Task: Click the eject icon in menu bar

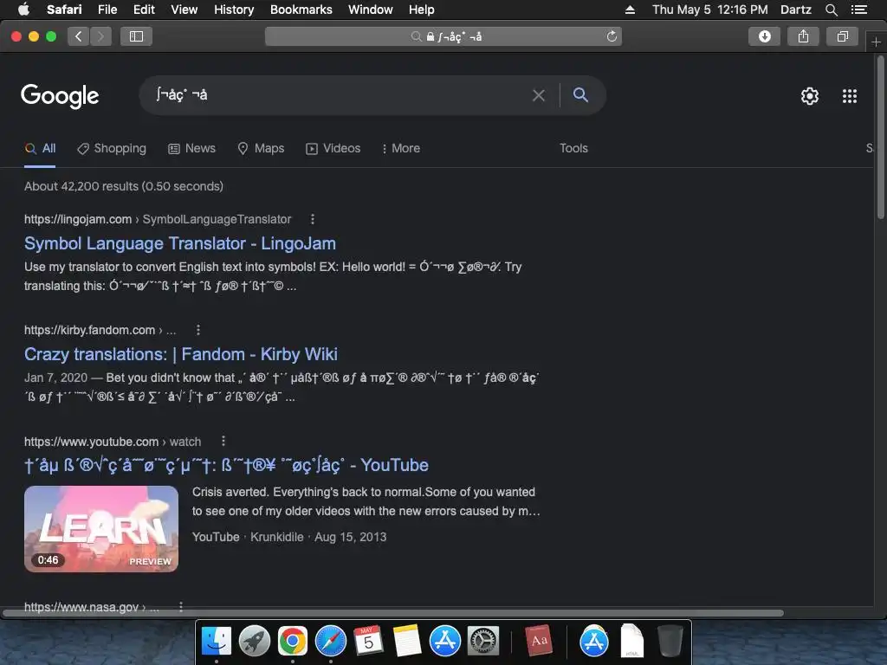Action: tap(630, 10)
